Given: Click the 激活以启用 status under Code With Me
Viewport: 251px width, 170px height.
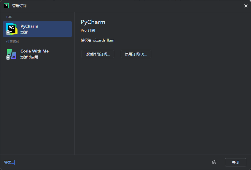Looking at the screenshot, I should click(29, 57).
